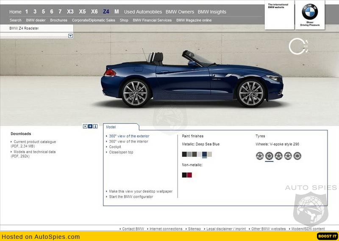339x241 pixels.
Task: Choose the third wheel style icon
Action: pos(278,156)
